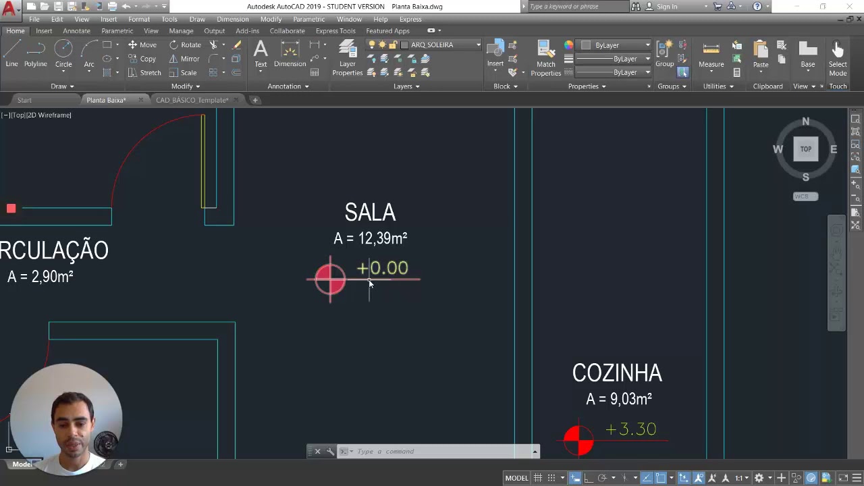Click the object color wheel icon

click(x=568, y=45)
